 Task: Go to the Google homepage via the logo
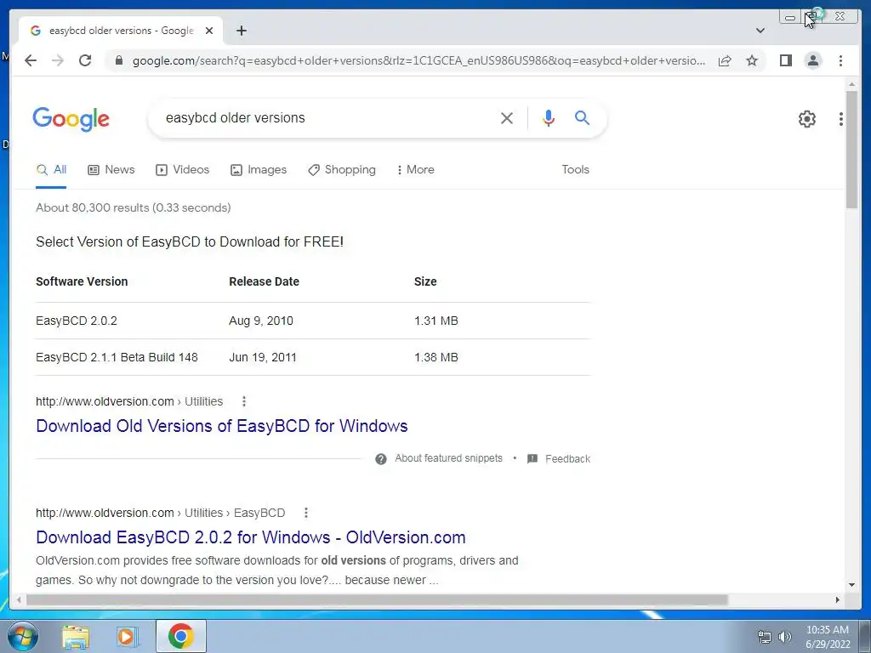click(x=71, y=119)
